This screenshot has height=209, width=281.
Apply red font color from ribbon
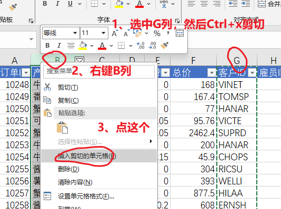point(139,4)
